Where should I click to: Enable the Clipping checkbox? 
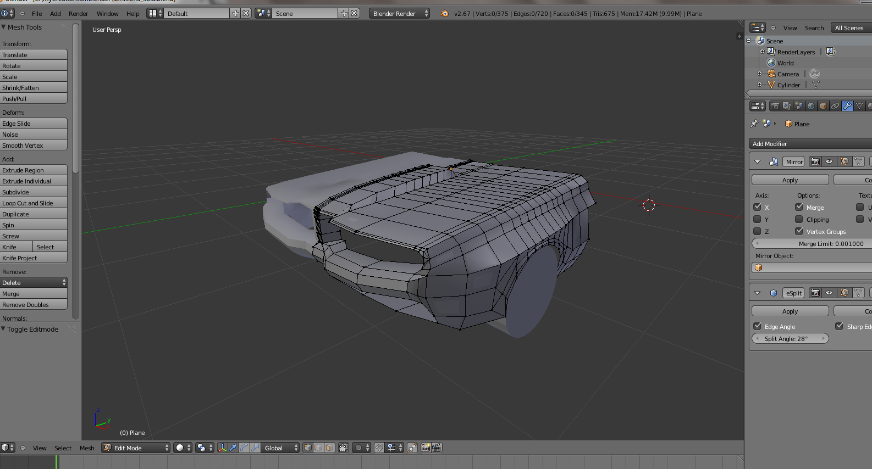(x=799, y=219)
